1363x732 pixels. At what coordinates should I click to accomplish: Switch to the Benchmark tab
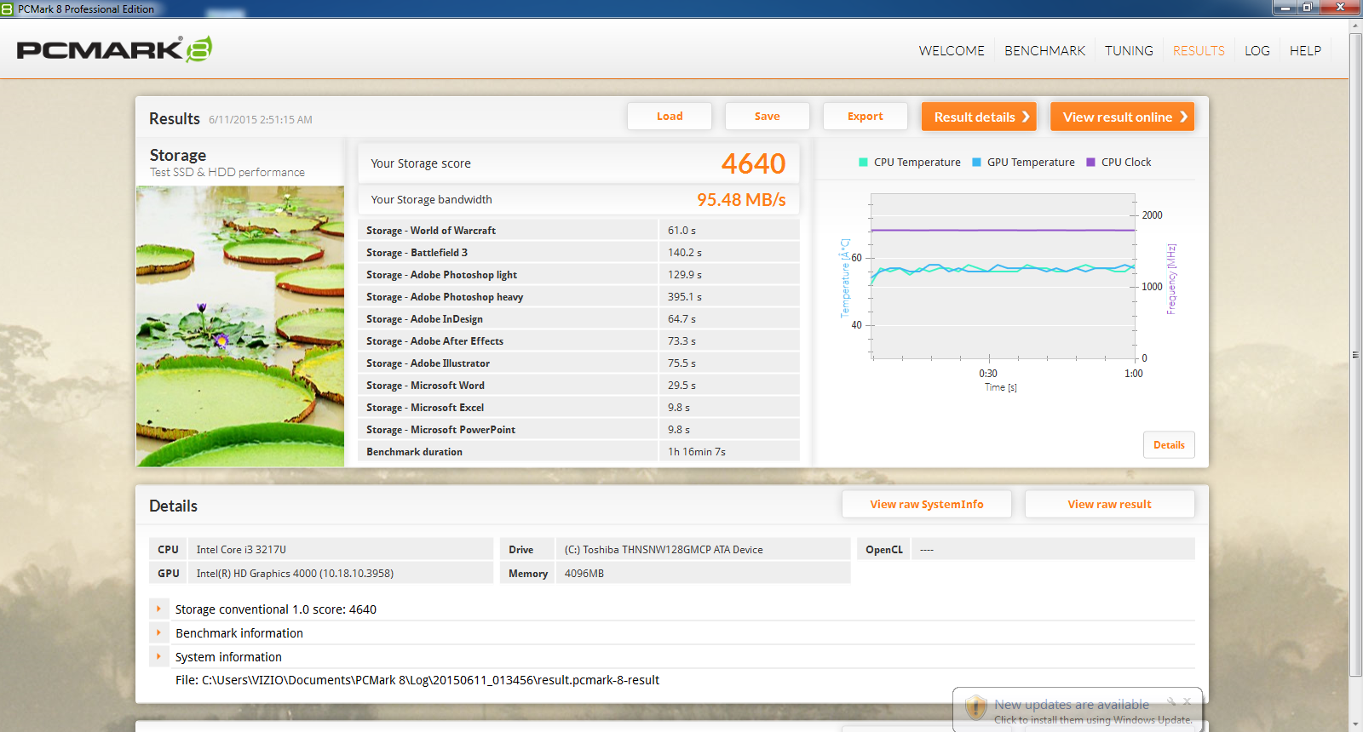point(1044,51)
